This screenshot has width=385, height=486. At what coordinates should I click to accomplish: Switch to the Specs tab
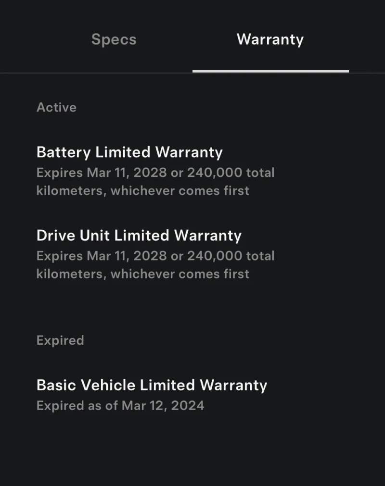[114, 39]
